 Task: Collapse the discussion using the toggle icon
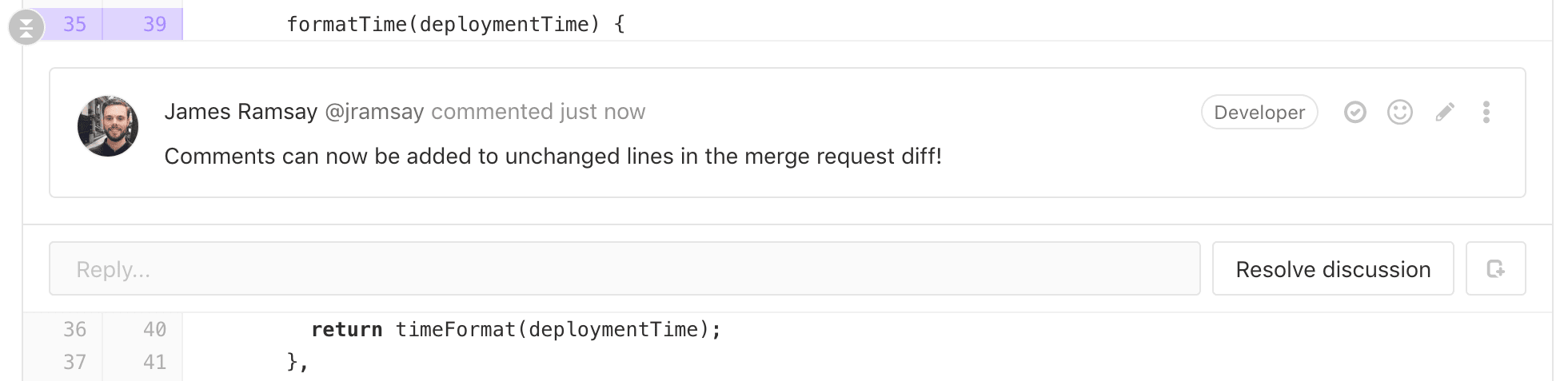click(x=26, y=28)
